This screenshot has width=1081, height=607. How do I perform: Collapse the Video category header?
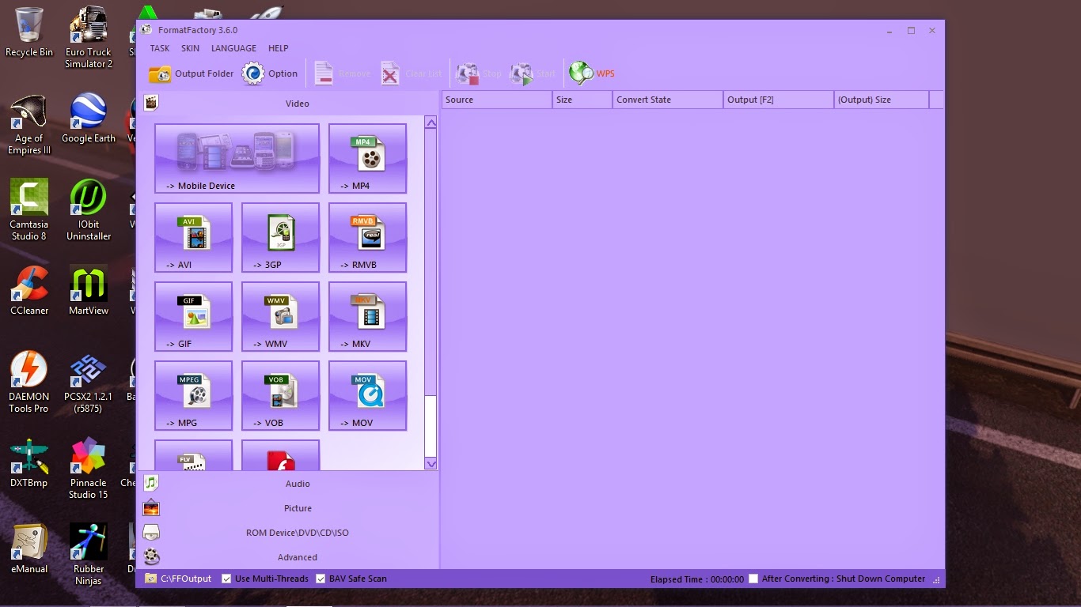288,103
